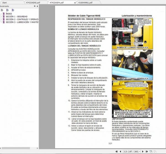Click the go-to-previous-view icon beside last page button

[151, 152]
